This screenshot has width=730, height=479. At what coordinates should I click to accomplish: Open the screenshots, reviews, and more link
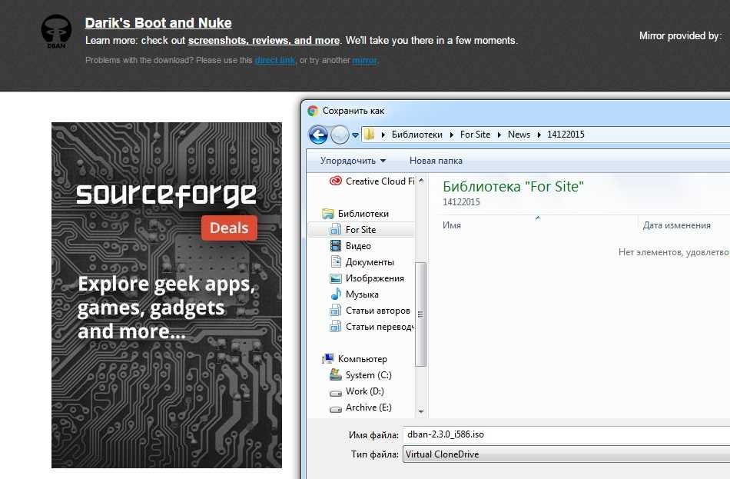[264, 40]
